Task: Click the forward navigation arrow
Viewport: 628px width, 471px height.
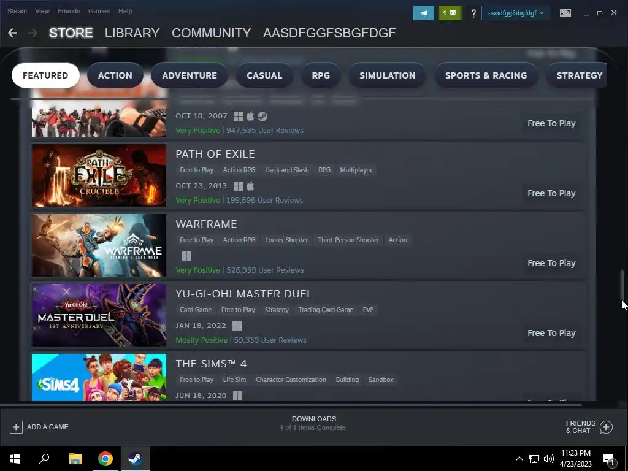Action: click(x=33, y=33)
